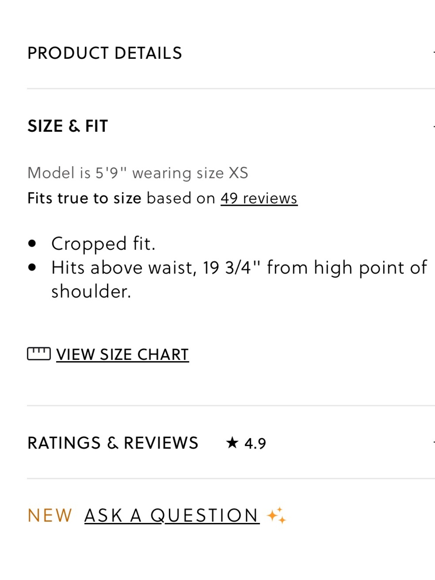Click the sparkle icon after Ask a Question

coord(277,516)
